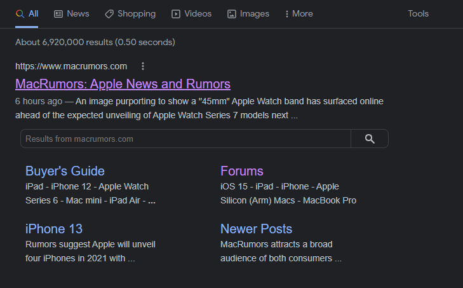This screenshot has width=463, height=288.
Task: Click the Results from macrumors.com search field
Action: 185,139
